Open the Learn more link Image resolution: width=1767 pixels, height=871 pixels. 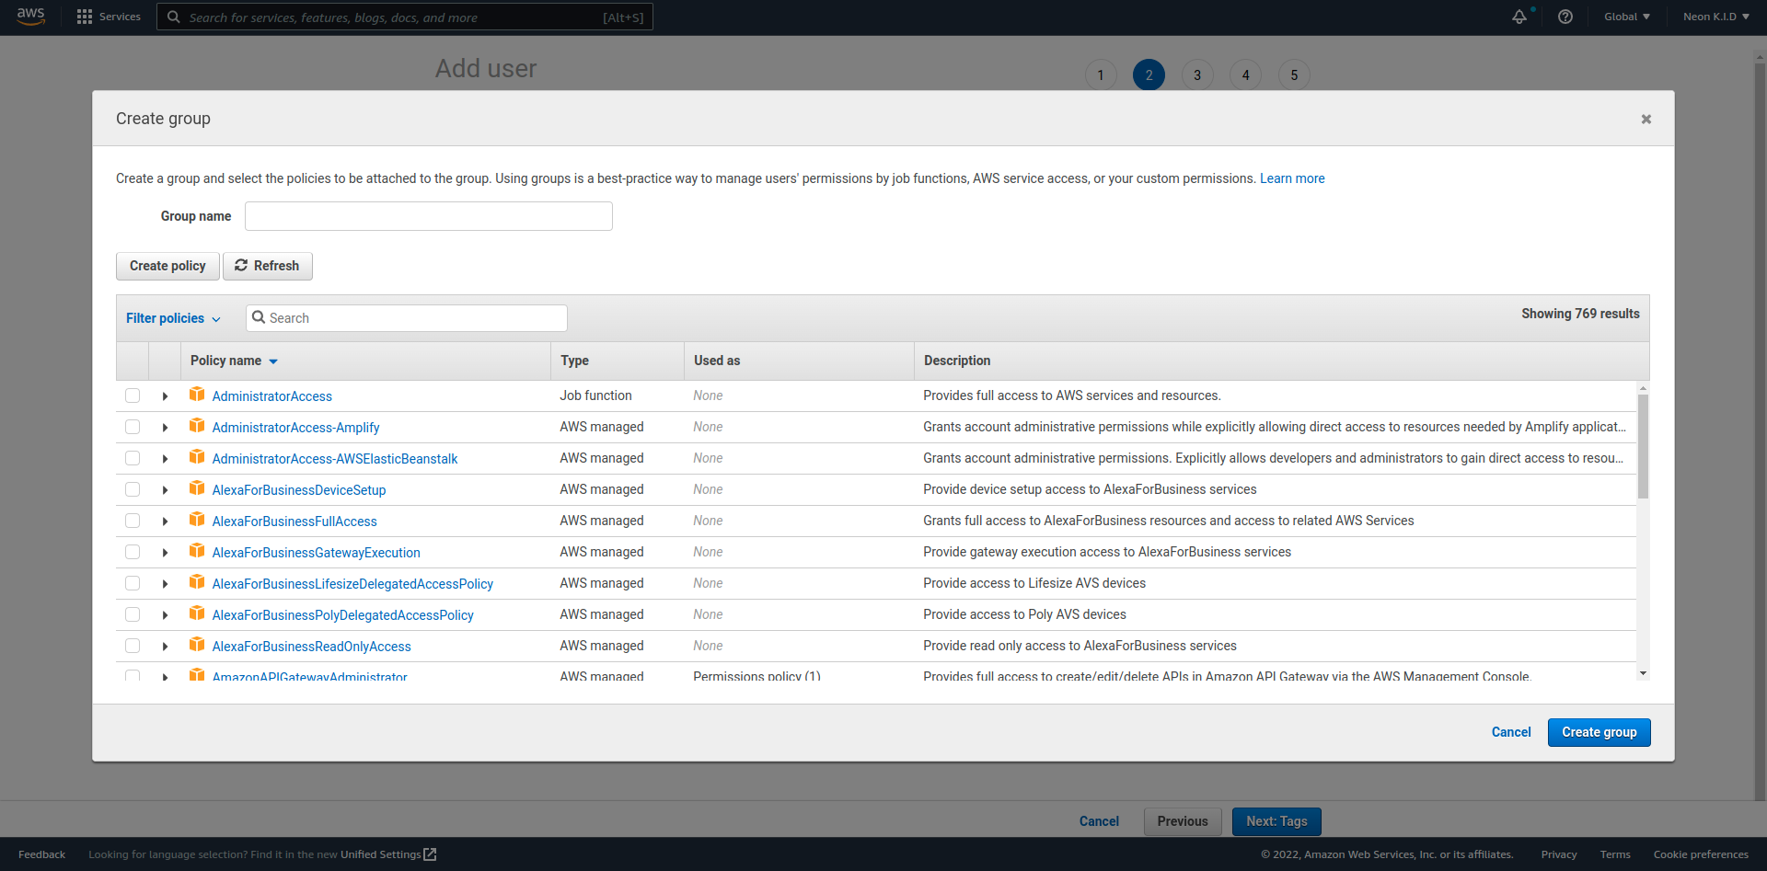tap(1292, 178)
